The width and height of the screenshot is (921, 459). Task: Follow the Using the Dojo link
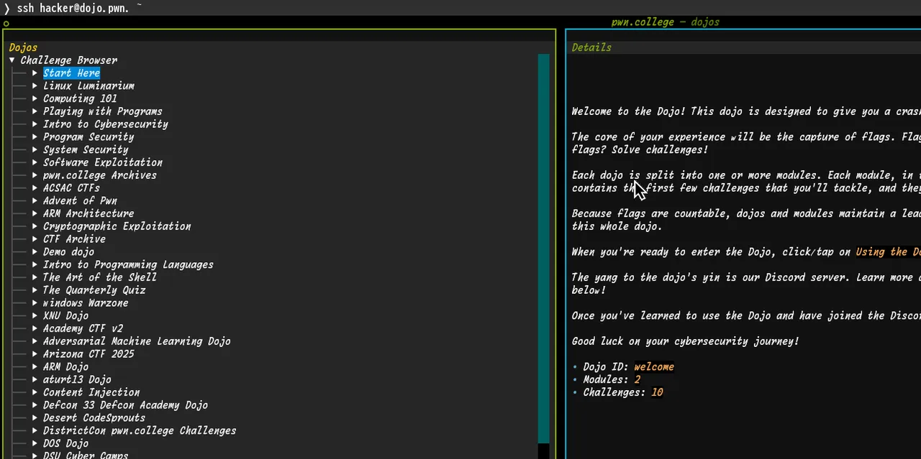[887, 252]
